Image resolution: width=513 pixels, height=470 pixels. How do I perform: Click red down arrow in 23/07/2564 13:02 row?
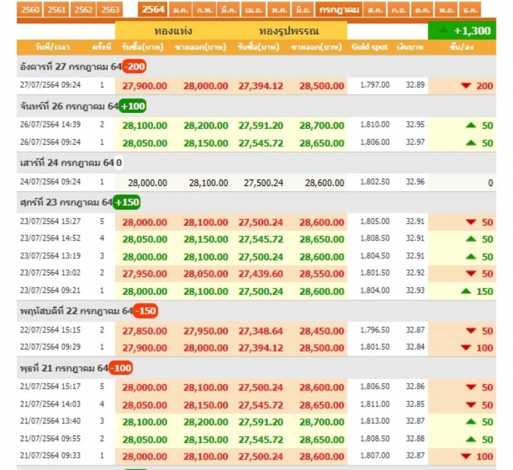[470, 274]
